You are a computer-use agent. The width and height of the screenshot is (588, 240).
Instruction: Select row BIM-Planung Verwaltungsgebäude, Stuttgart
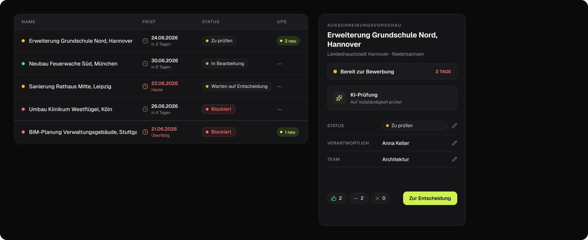161,132
